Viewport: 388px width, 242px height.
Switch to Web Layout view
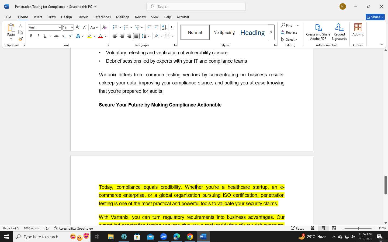(334, 228)
